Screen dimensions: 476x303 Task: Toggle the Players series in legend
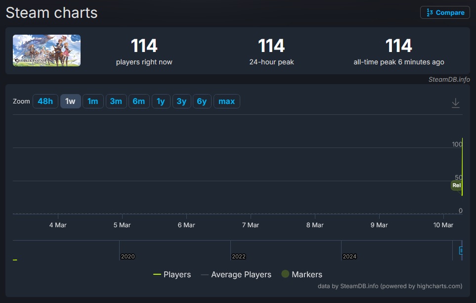(172, 274)
